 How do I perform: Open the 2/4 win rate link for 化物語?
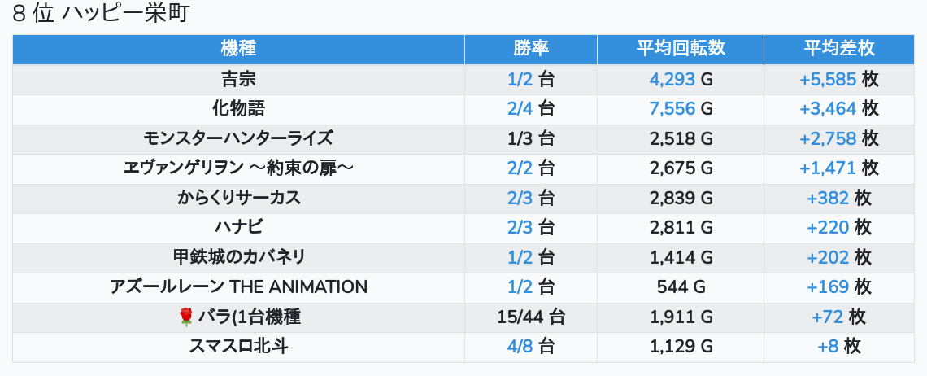pos(520,109)
